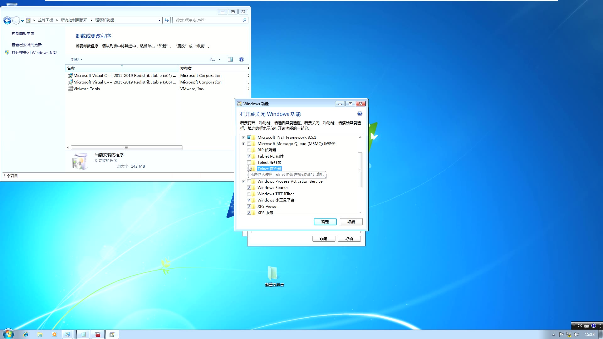The image size is (603, 339).
Task: Click the 程序和功能 breadcrumb segment
Action: coord(105,20)
